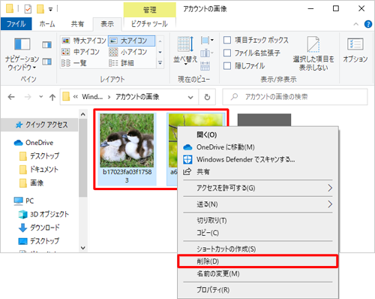Click the アカウントの画像の検索 search box
375x299 pixels.
(x=295, y=97)
